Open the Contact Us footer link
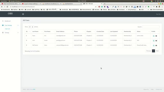Screen dimensions: 164x92 pos(159,89)
